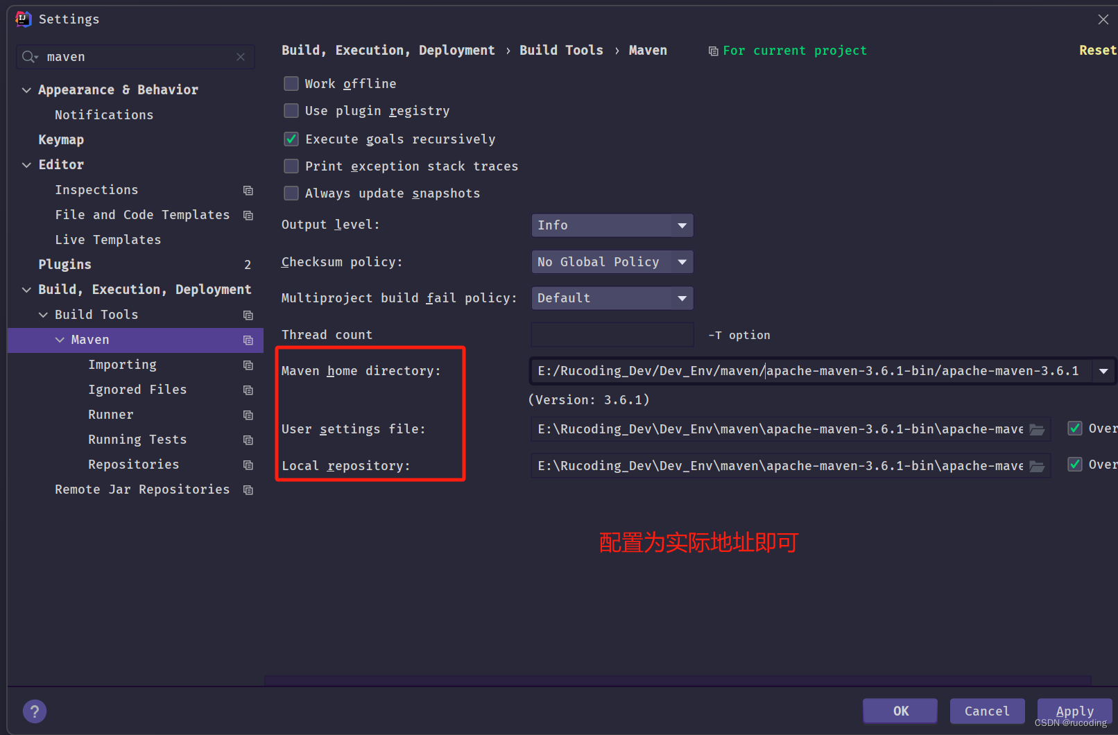Click Build Tools breadcrumb
The width and height of the screenshot is (1118, 735).
tap(561, 51)
